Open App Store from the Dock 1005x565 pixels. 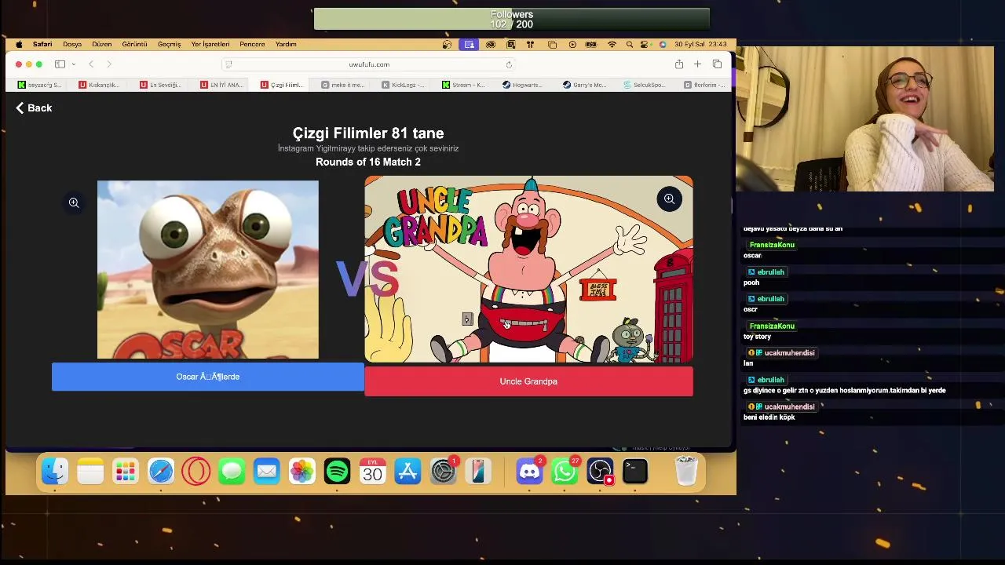click(x=408, y=471)
